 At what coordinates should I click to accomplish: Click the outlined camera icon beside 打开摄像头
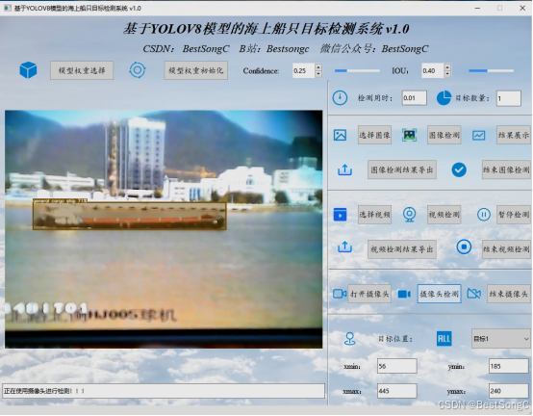click(x=340, y=294)
